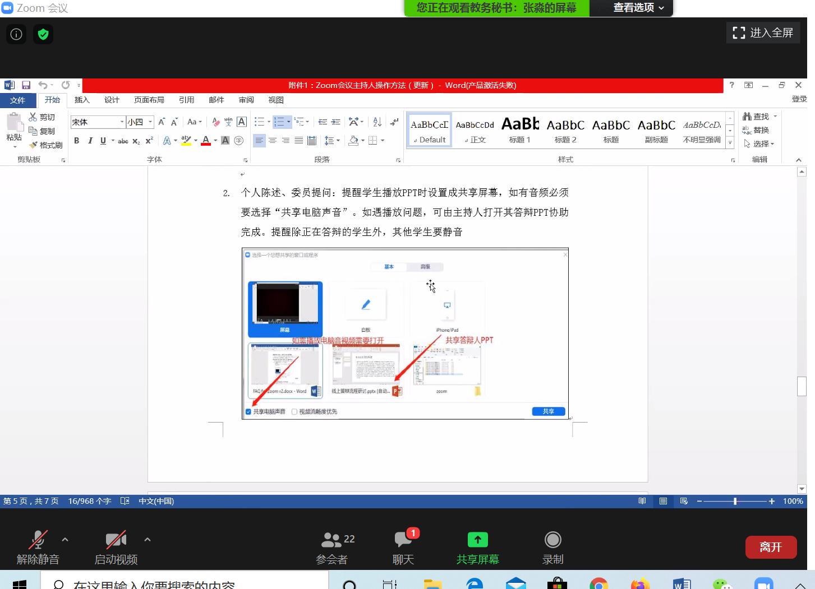The image size is (815, 589).
Task: Click the bullet list icon
Action: click(x=259, y=122)
